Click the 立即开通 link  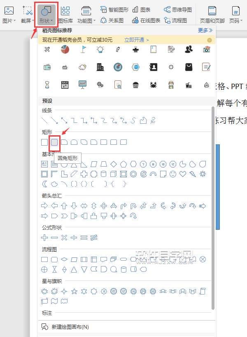click(136, 40)
